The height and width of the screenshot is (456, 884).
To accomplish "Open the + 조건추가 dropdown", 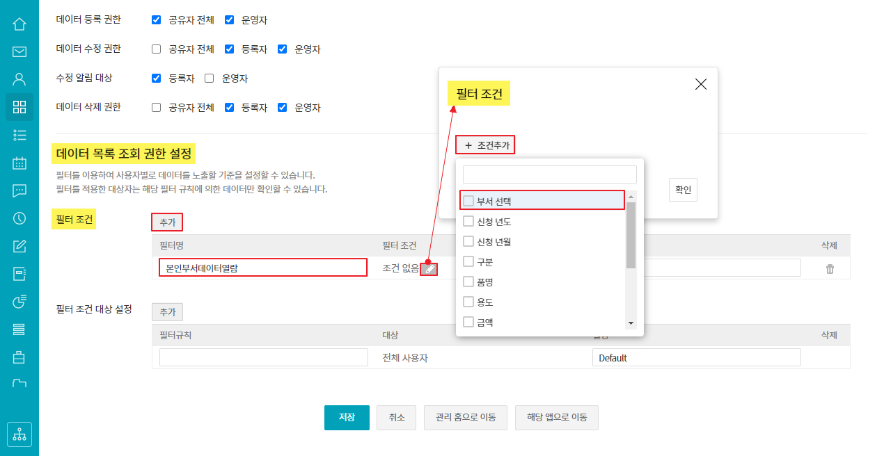I will tap(486, 145).
